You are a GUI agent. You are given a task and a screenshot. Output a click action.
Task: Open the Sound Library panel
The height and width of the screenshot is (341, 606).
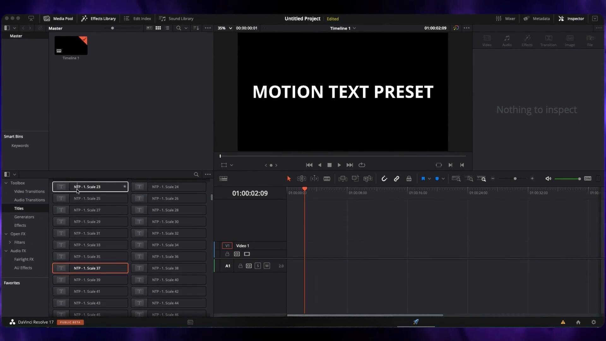[176, 19]
